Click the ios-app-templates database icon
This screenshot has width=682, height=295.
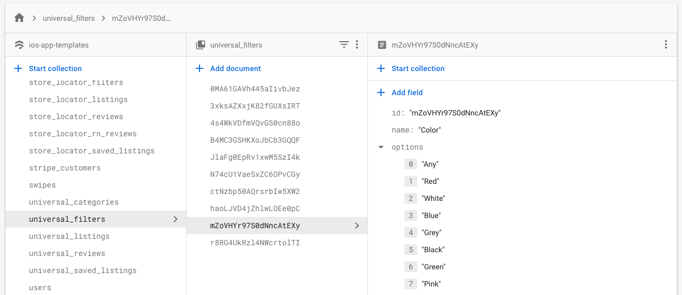pos(19,45)
